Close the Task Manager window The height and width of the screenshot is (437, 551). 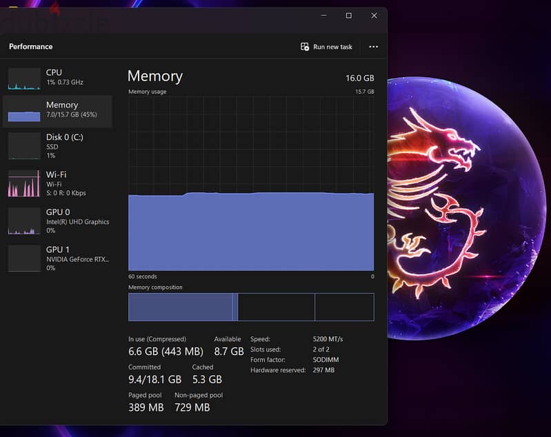point(374,15)
